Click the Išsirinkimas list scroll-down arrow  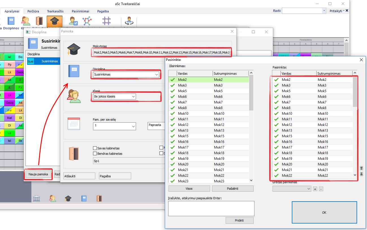click(x=251, y=181)
